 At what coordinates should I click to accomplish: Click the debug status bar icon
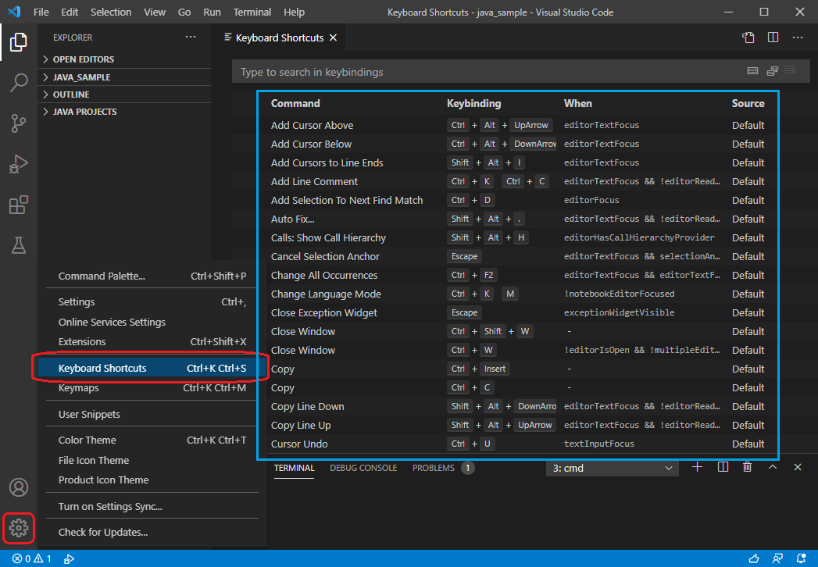coord(69,558)
